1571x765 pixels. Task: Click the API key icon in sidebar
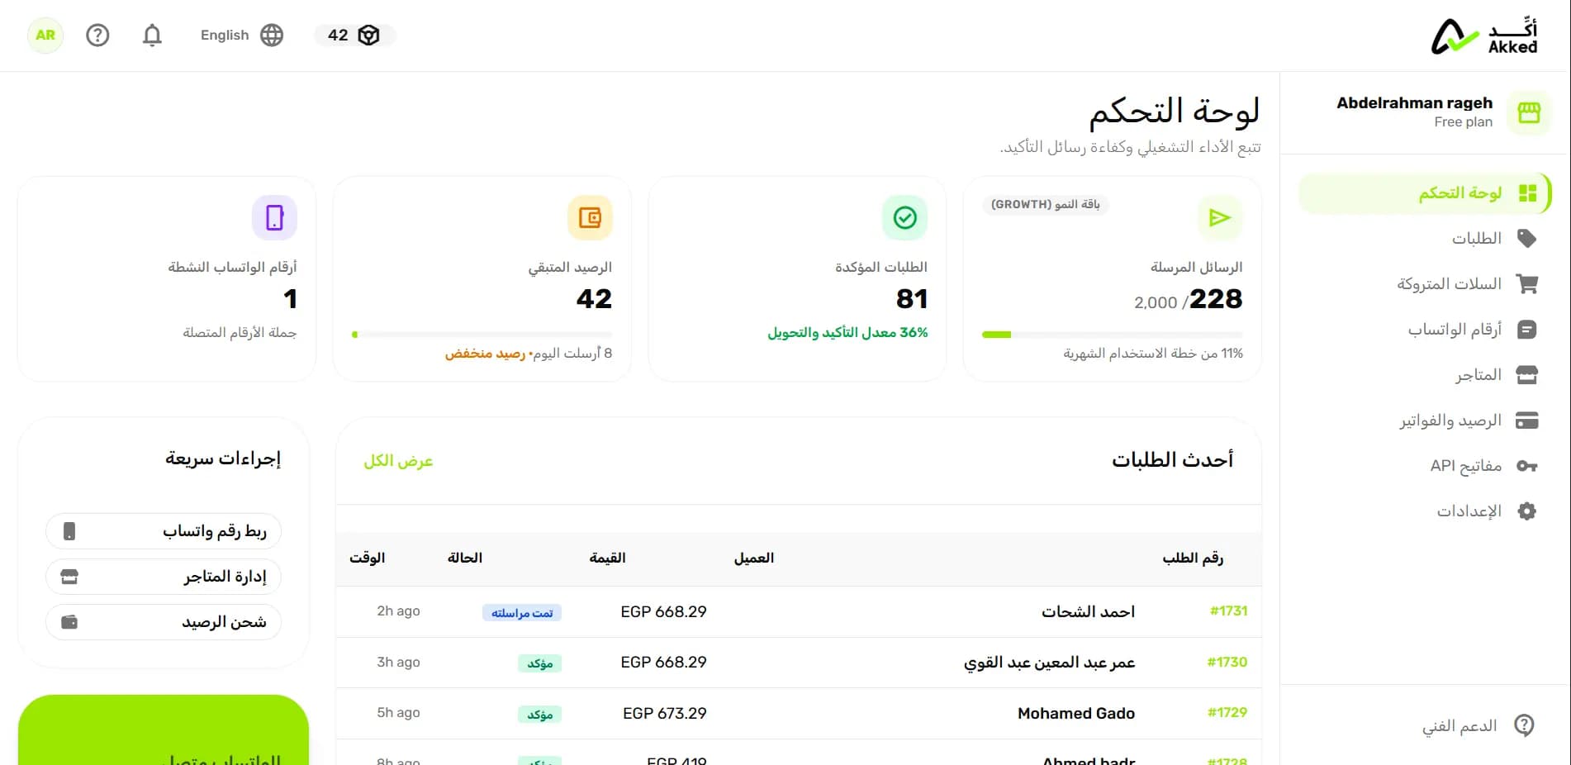tap(1527, 466)
